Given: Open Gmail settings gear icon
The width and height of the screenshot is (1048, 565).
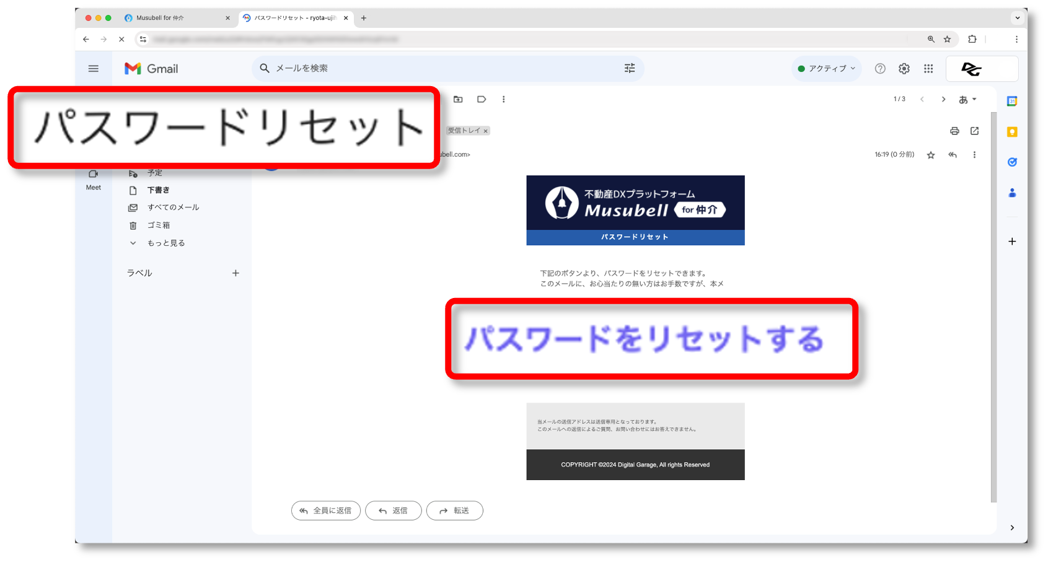Looking at the screenshot, I should pyautogui.click(x=904, y=69).
